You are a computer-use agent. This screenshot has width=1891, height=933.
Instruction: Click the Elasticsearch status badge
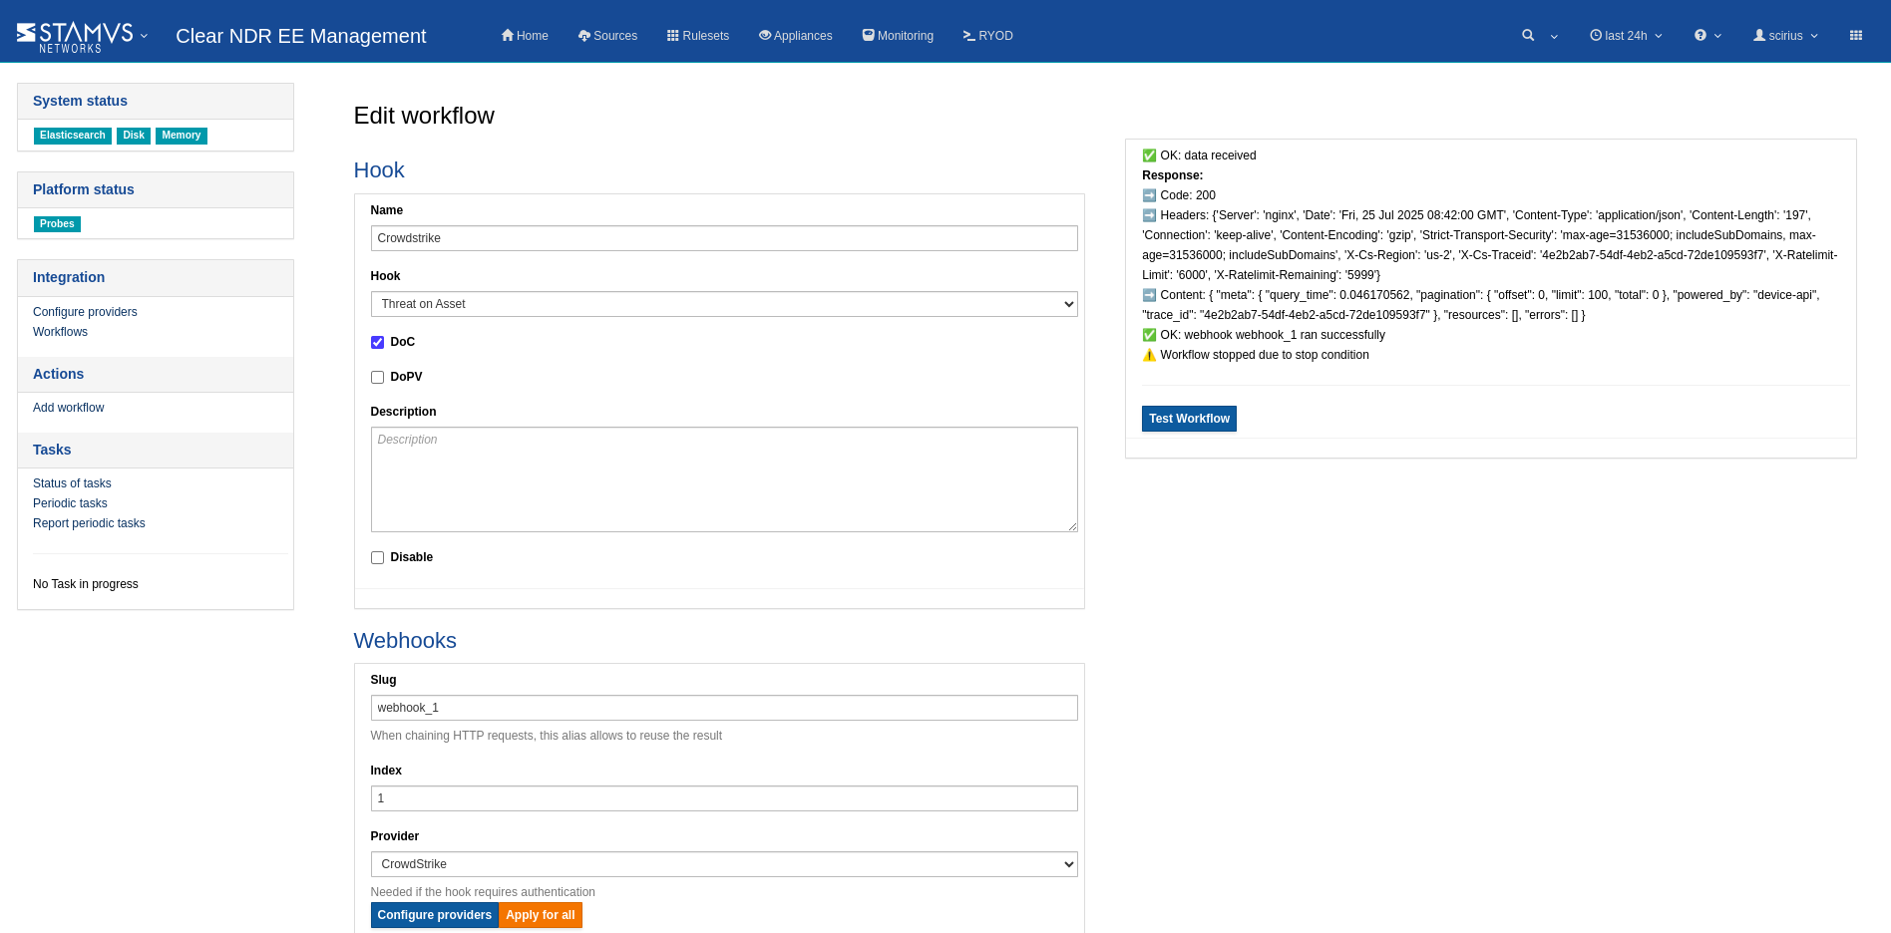click(72, 136)
